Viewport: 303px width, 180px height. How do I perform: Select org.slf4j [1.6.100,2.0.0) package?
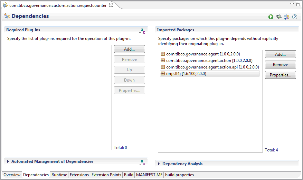coord(210,74)
